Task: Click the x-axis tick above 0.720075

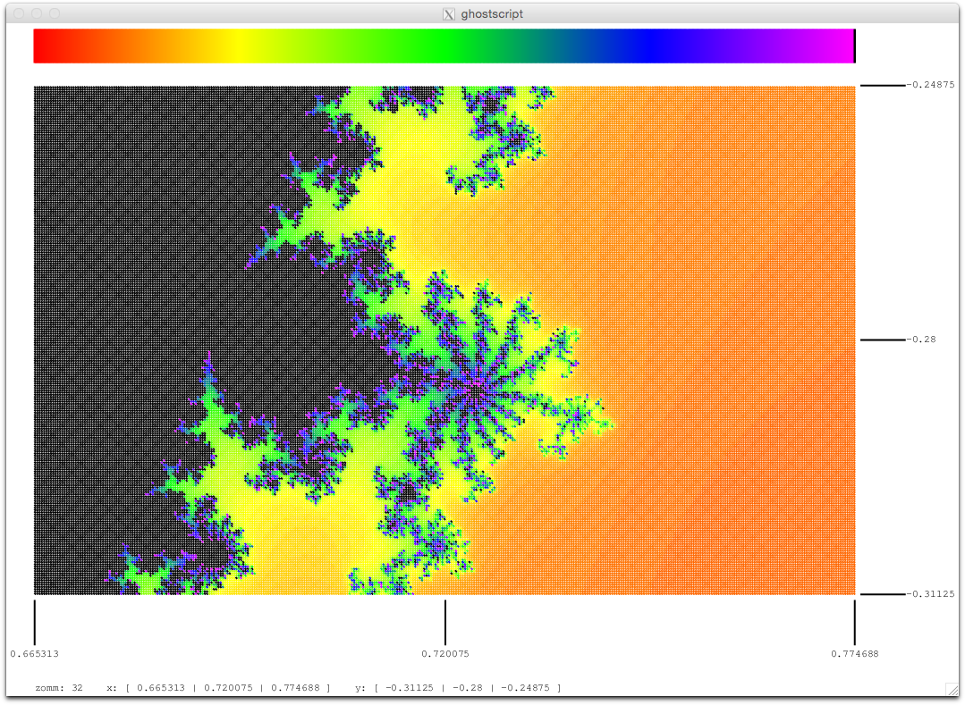Action: coord(445,623)
